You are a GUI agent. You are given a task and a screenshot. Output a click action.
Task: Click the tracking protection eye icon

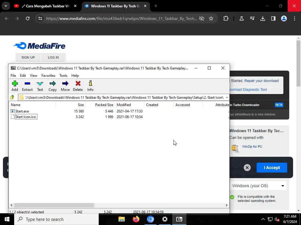[x=202, y=18]
